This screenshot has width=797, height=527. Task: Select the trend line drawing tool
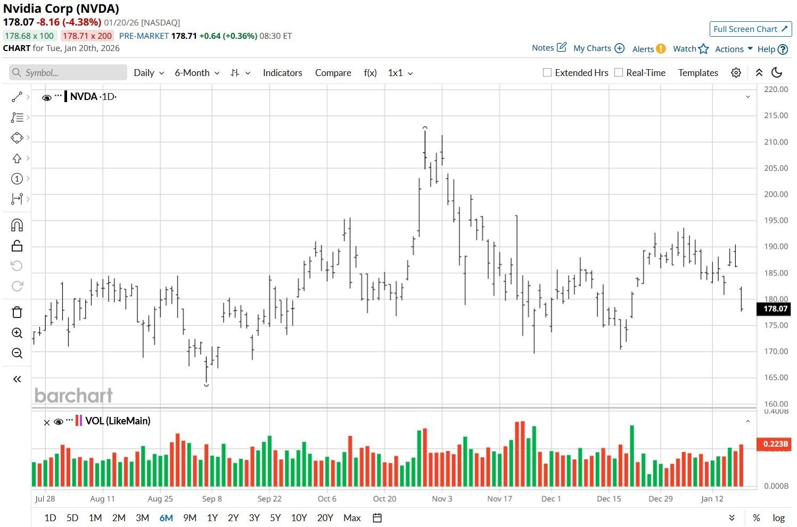(17, 97)
